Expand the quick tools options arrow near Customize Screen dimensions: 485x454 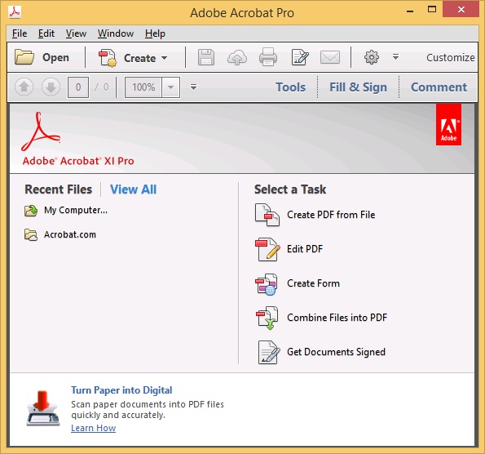[395, 57]
